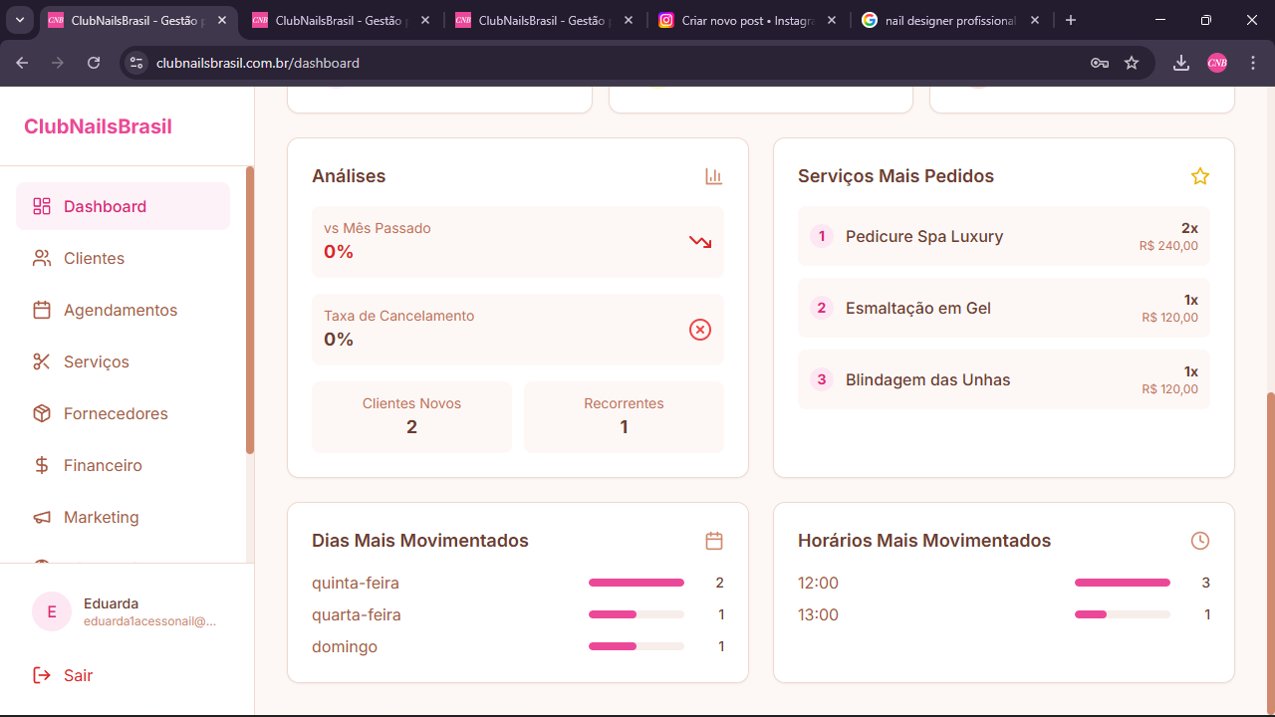Open Clientes in the sidebar
This screenshot has width=1275, height=717.
[94, 258]
